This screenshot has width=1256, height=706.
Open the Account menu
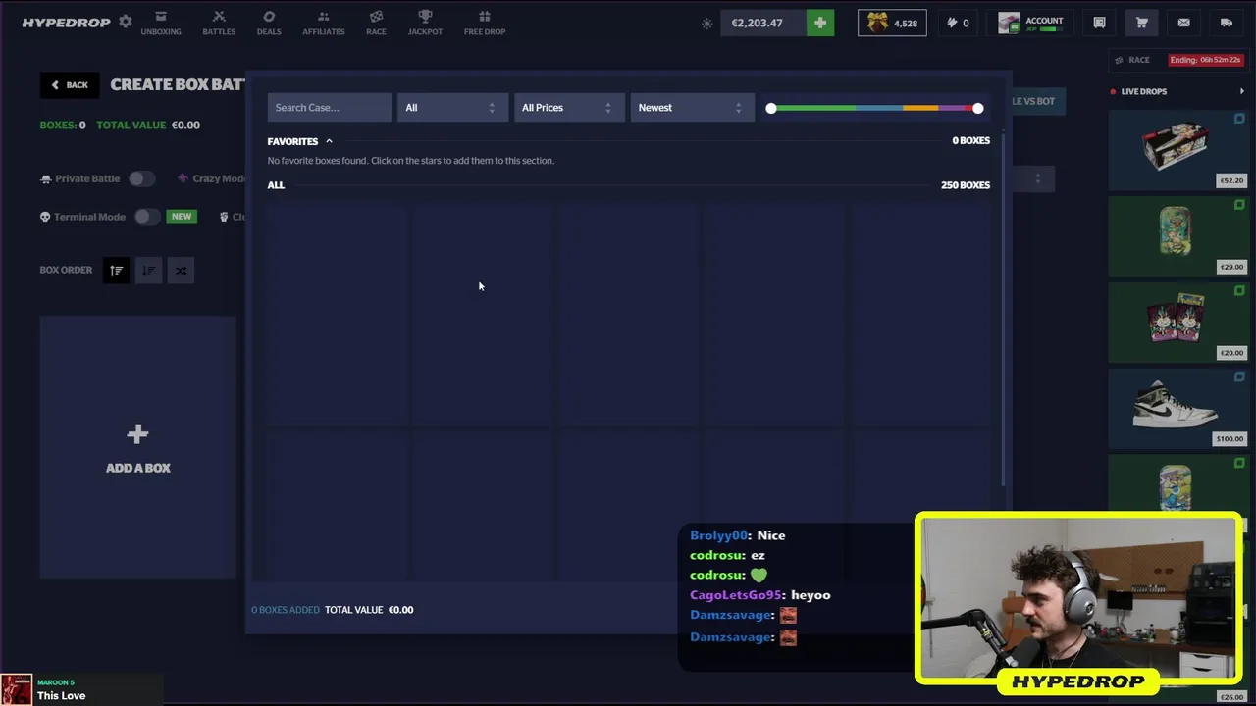coord(1031,23)
